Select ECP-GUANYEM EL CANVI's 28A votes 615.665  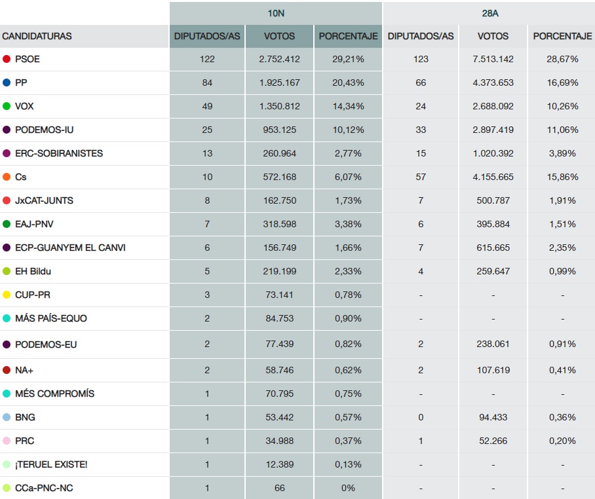click(x=493, y=248)
